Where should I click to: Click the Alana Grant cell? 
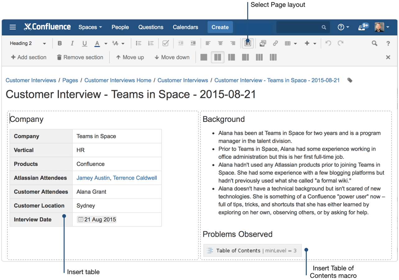tap(117, 192)
